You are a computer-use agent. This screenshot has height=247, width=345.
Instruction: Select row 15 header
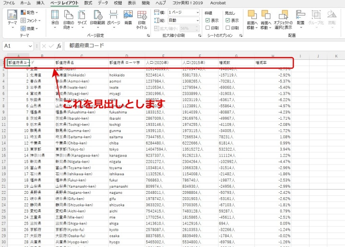4,149
